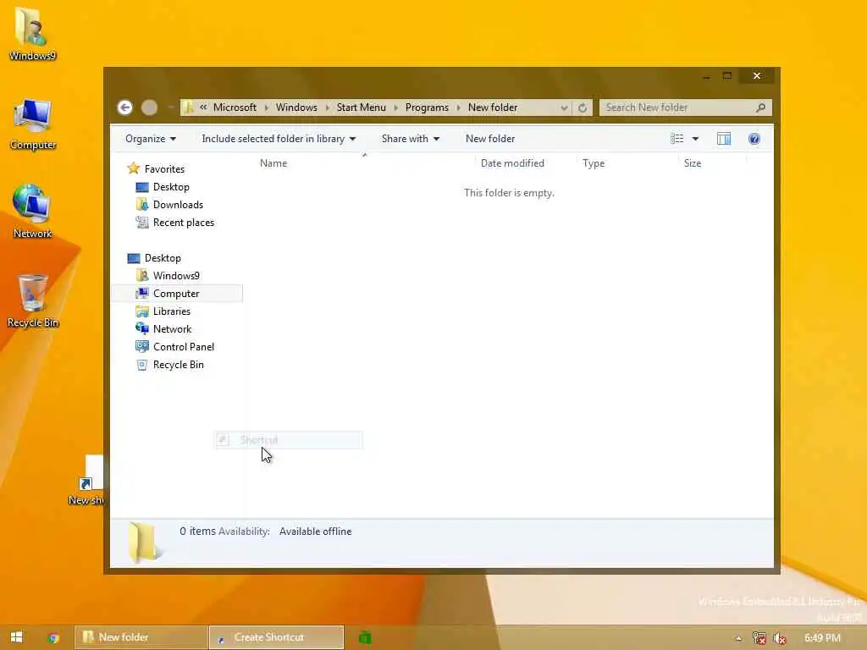This screenshot has width=867, height=650.
Task: Refresh the New folder view
Action: pyautogui.click(x=583, y=107)
